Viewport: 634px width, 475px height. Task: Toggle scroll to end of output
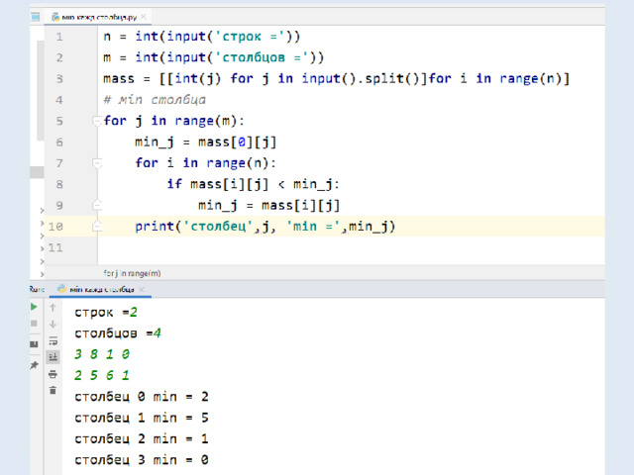pyautogui.click(x=53, y=357)
